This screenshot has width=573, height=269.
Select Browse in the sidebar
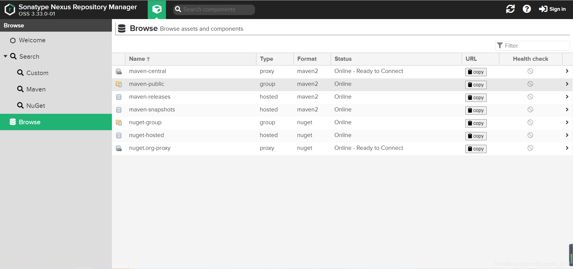tap(56, 122)
